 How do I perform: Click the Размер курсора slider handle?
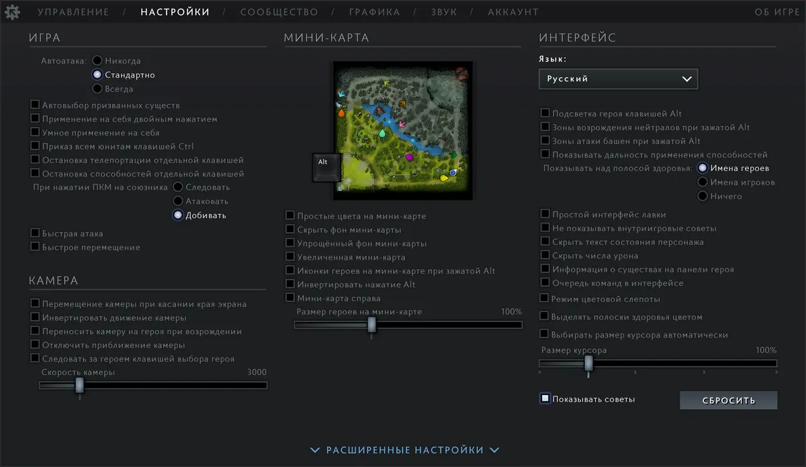tap(588, 363)
